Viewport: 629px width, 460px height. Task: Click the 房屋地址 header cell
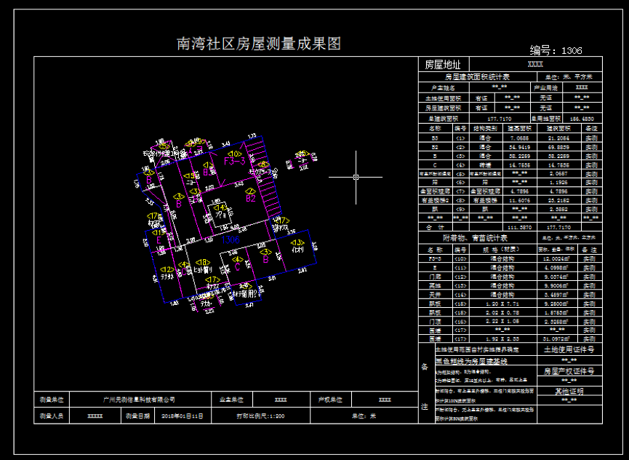coord(443,65)
